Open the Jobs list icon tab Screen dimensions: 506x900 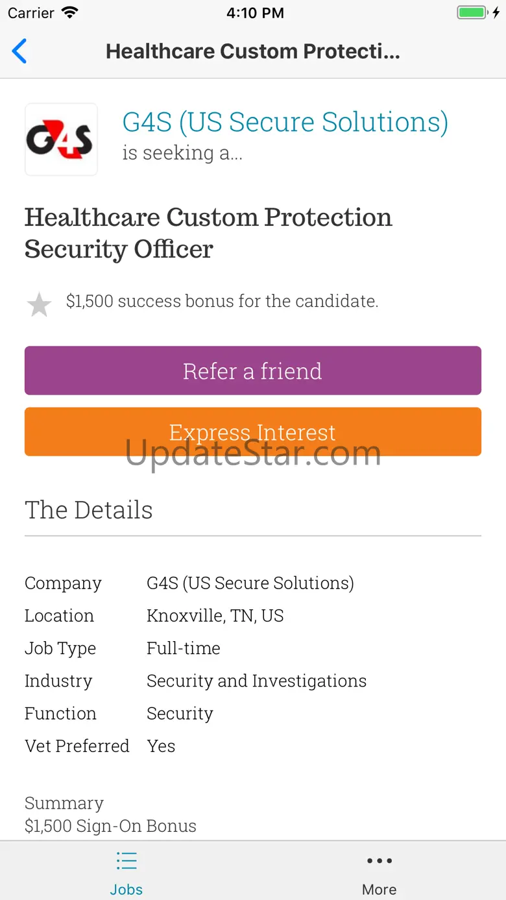coord(126,871)
